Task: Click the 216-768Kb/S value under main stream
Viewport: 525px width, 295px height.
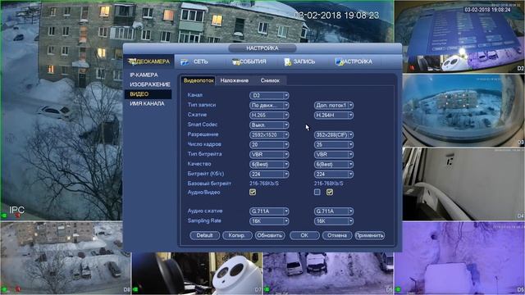Action: tap(264, 184)
